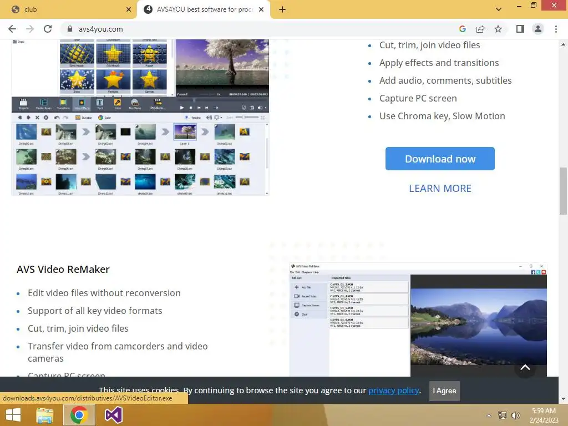Screen dimensions: 568x426
Task: Click 'Edit video files without reconversion' text
Action: pyautogui.click(x=104, y=293)
